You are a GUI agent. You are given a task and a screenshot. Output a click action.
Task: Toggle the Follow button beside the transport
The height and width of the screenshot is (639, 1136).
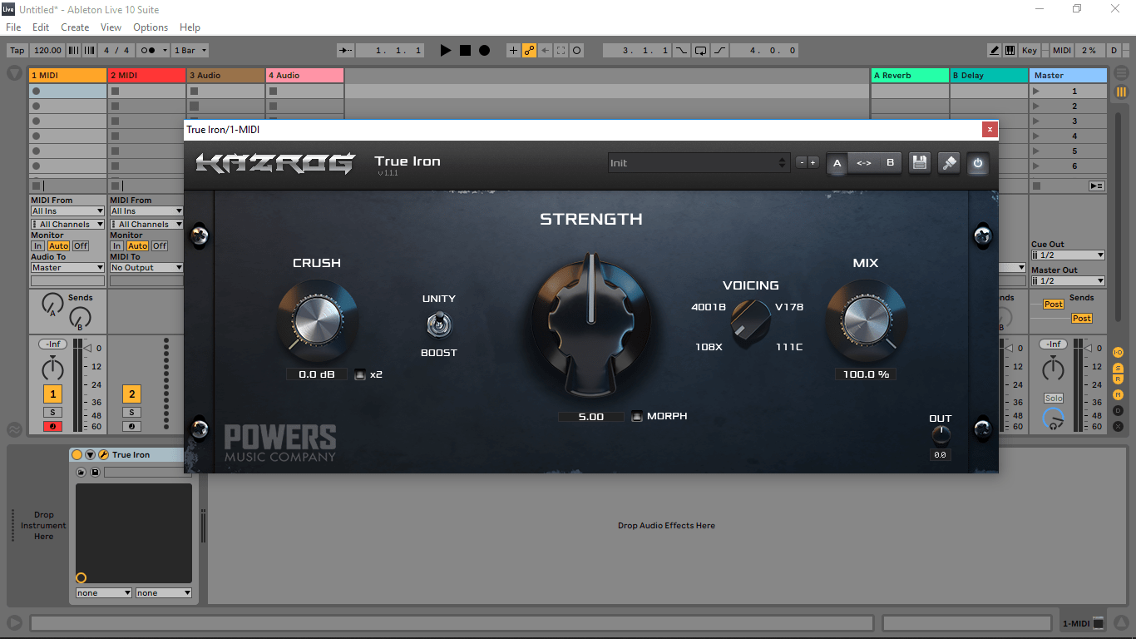(x=346, y=50)
